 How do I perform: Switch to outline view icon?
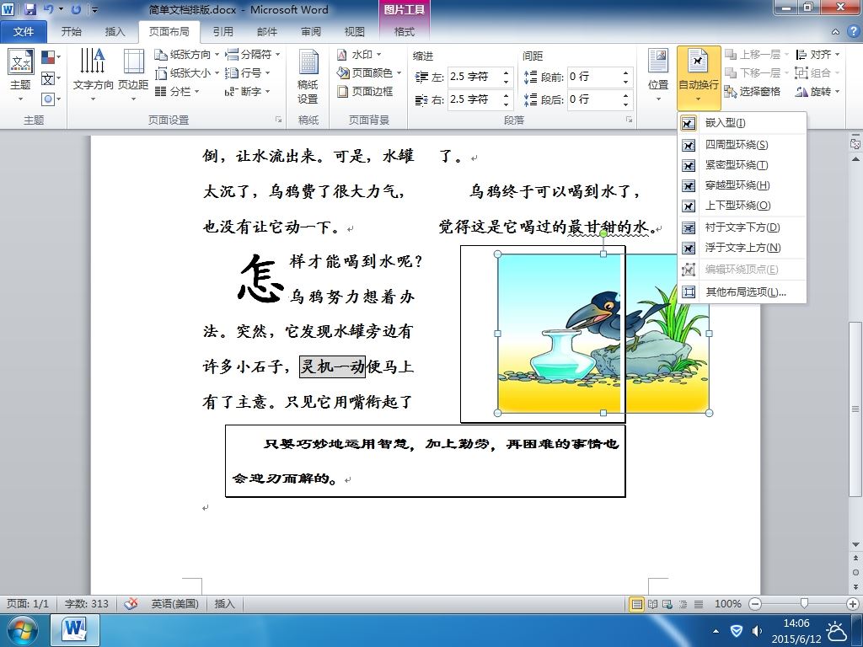coord(683,604)
